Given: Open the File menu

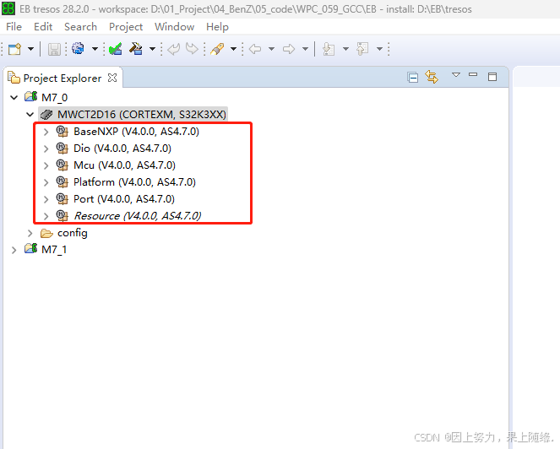Looking at the screenshot, I should point(14,27).
